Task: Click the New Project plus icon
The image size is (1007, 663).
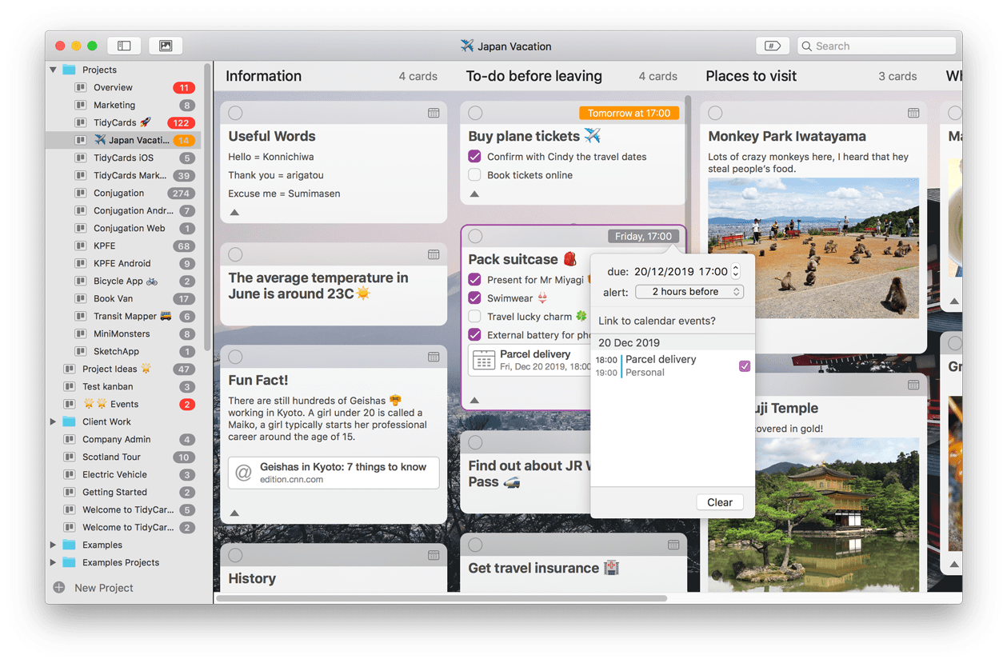Action: (58, 587)
